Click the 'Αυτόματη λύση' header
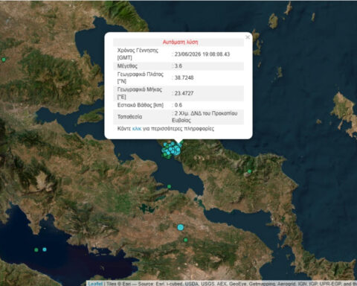Viewport: 357px width, 286px height. tap(180, 42)
